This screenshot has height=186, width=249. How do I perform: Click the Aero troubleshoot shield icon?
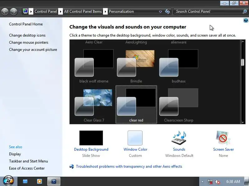72,166
